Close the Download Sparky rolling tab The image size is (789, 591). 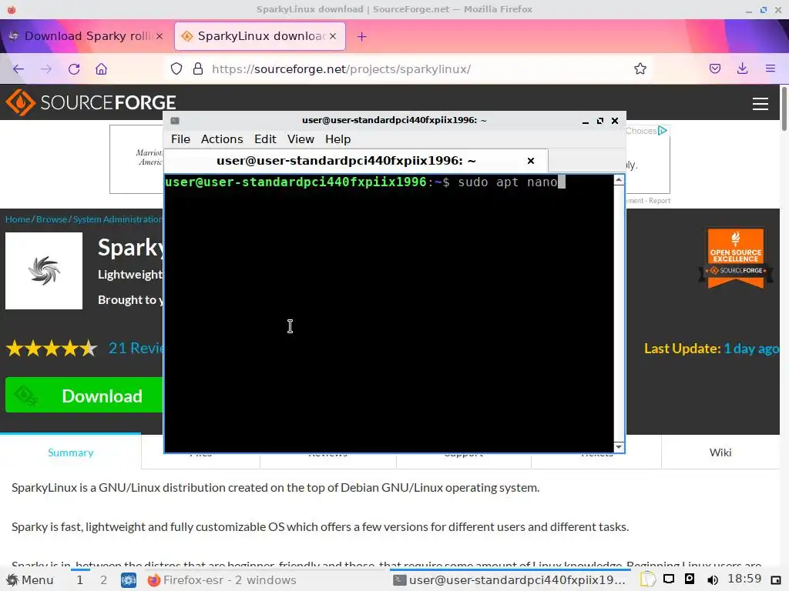point(159,36)
